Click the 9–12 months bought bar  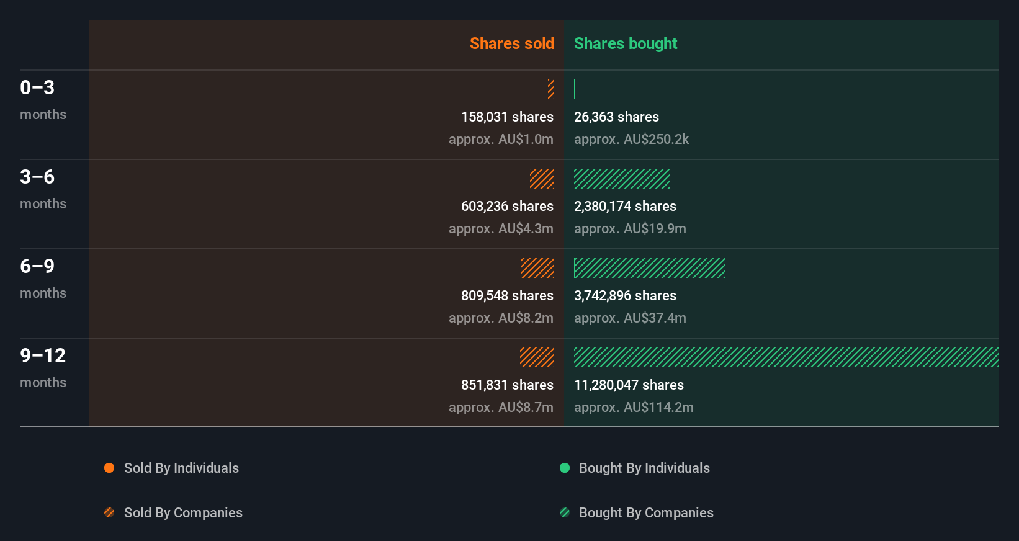point(786,357)
